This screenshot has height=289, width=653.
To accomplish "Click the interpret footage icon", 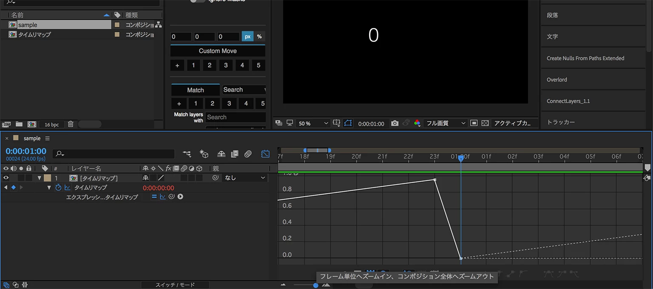I will [x=6, y=124].
